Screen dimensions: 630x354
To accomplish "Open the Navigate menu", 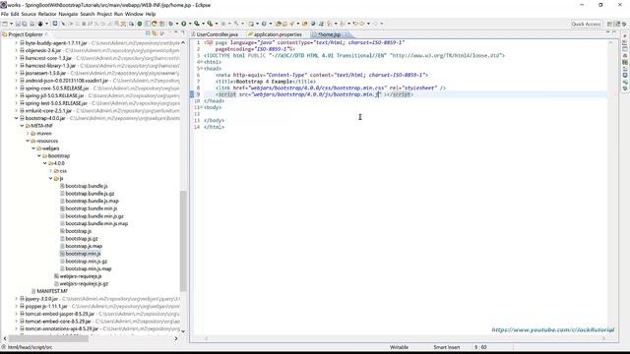I will click(68, 14).
